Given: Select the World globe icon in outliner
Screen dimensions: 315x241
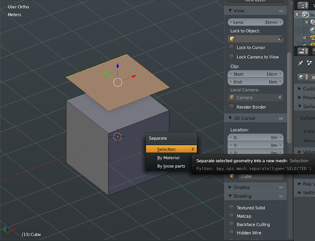Looking at the screenshot, I should (313, 30).
